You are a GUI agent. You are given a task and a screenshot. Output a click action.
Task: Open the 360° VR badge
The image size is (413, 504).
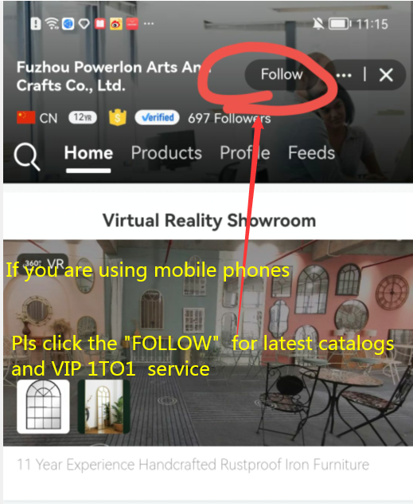[x=42, y=264]
